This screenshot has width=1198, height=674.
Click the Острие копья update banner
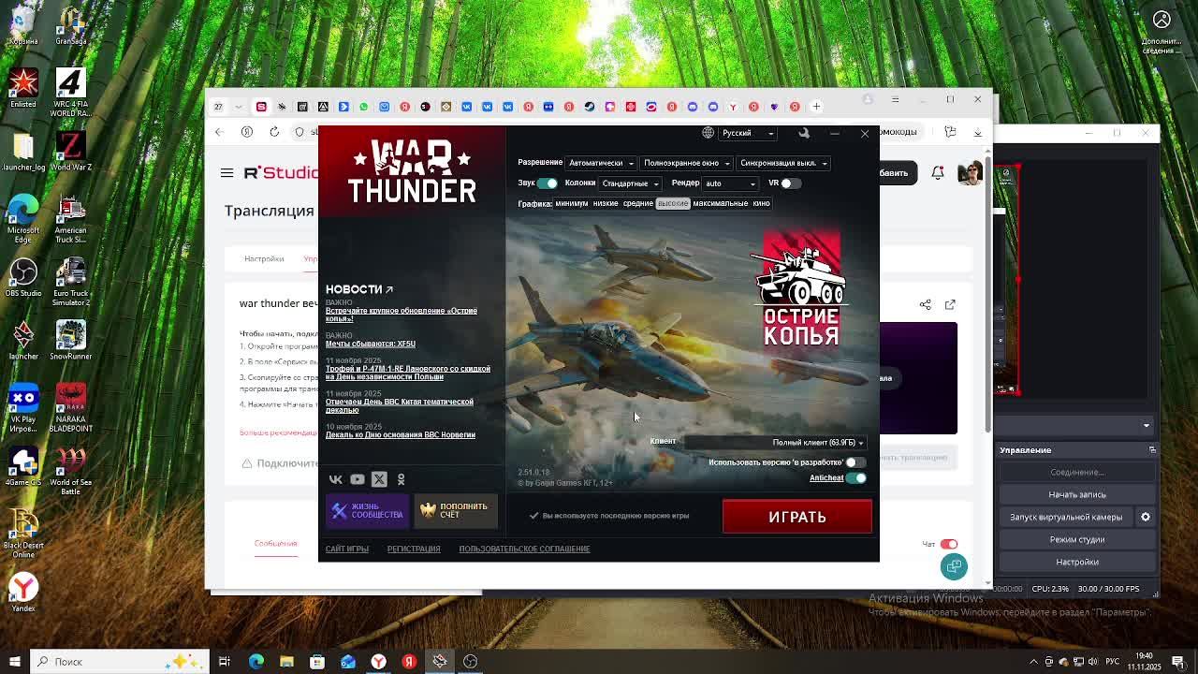(801, 290)
